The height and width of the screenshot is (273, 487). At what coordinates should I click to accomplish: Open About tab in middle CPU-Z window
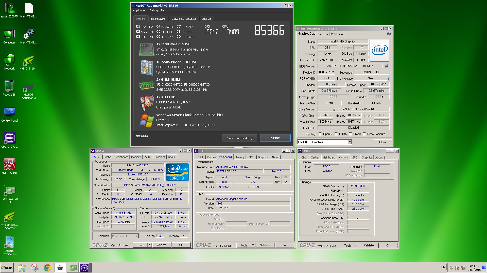coord(275,157)
